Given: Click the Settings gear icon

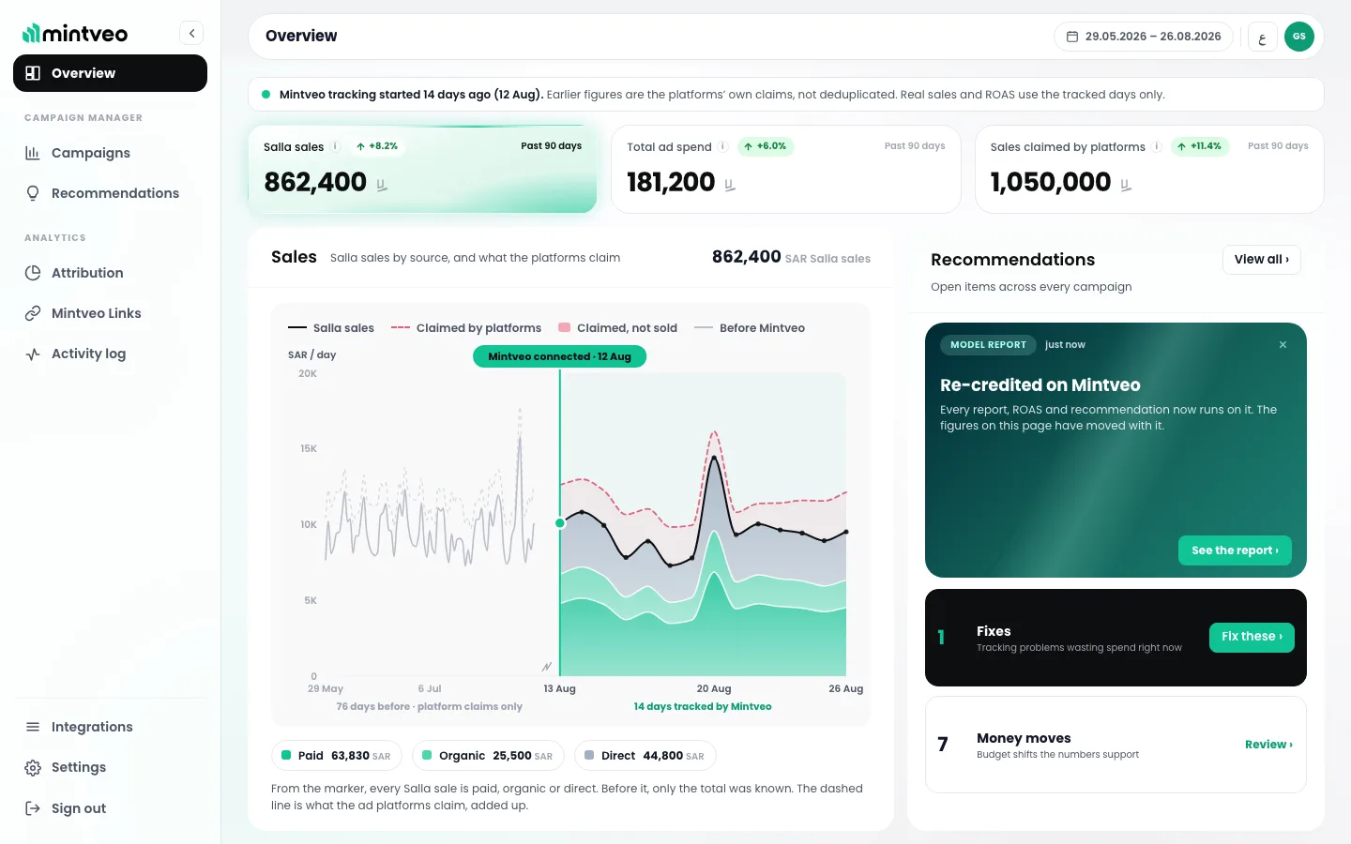Looking at the screenshot, I should tap(33, 768).
